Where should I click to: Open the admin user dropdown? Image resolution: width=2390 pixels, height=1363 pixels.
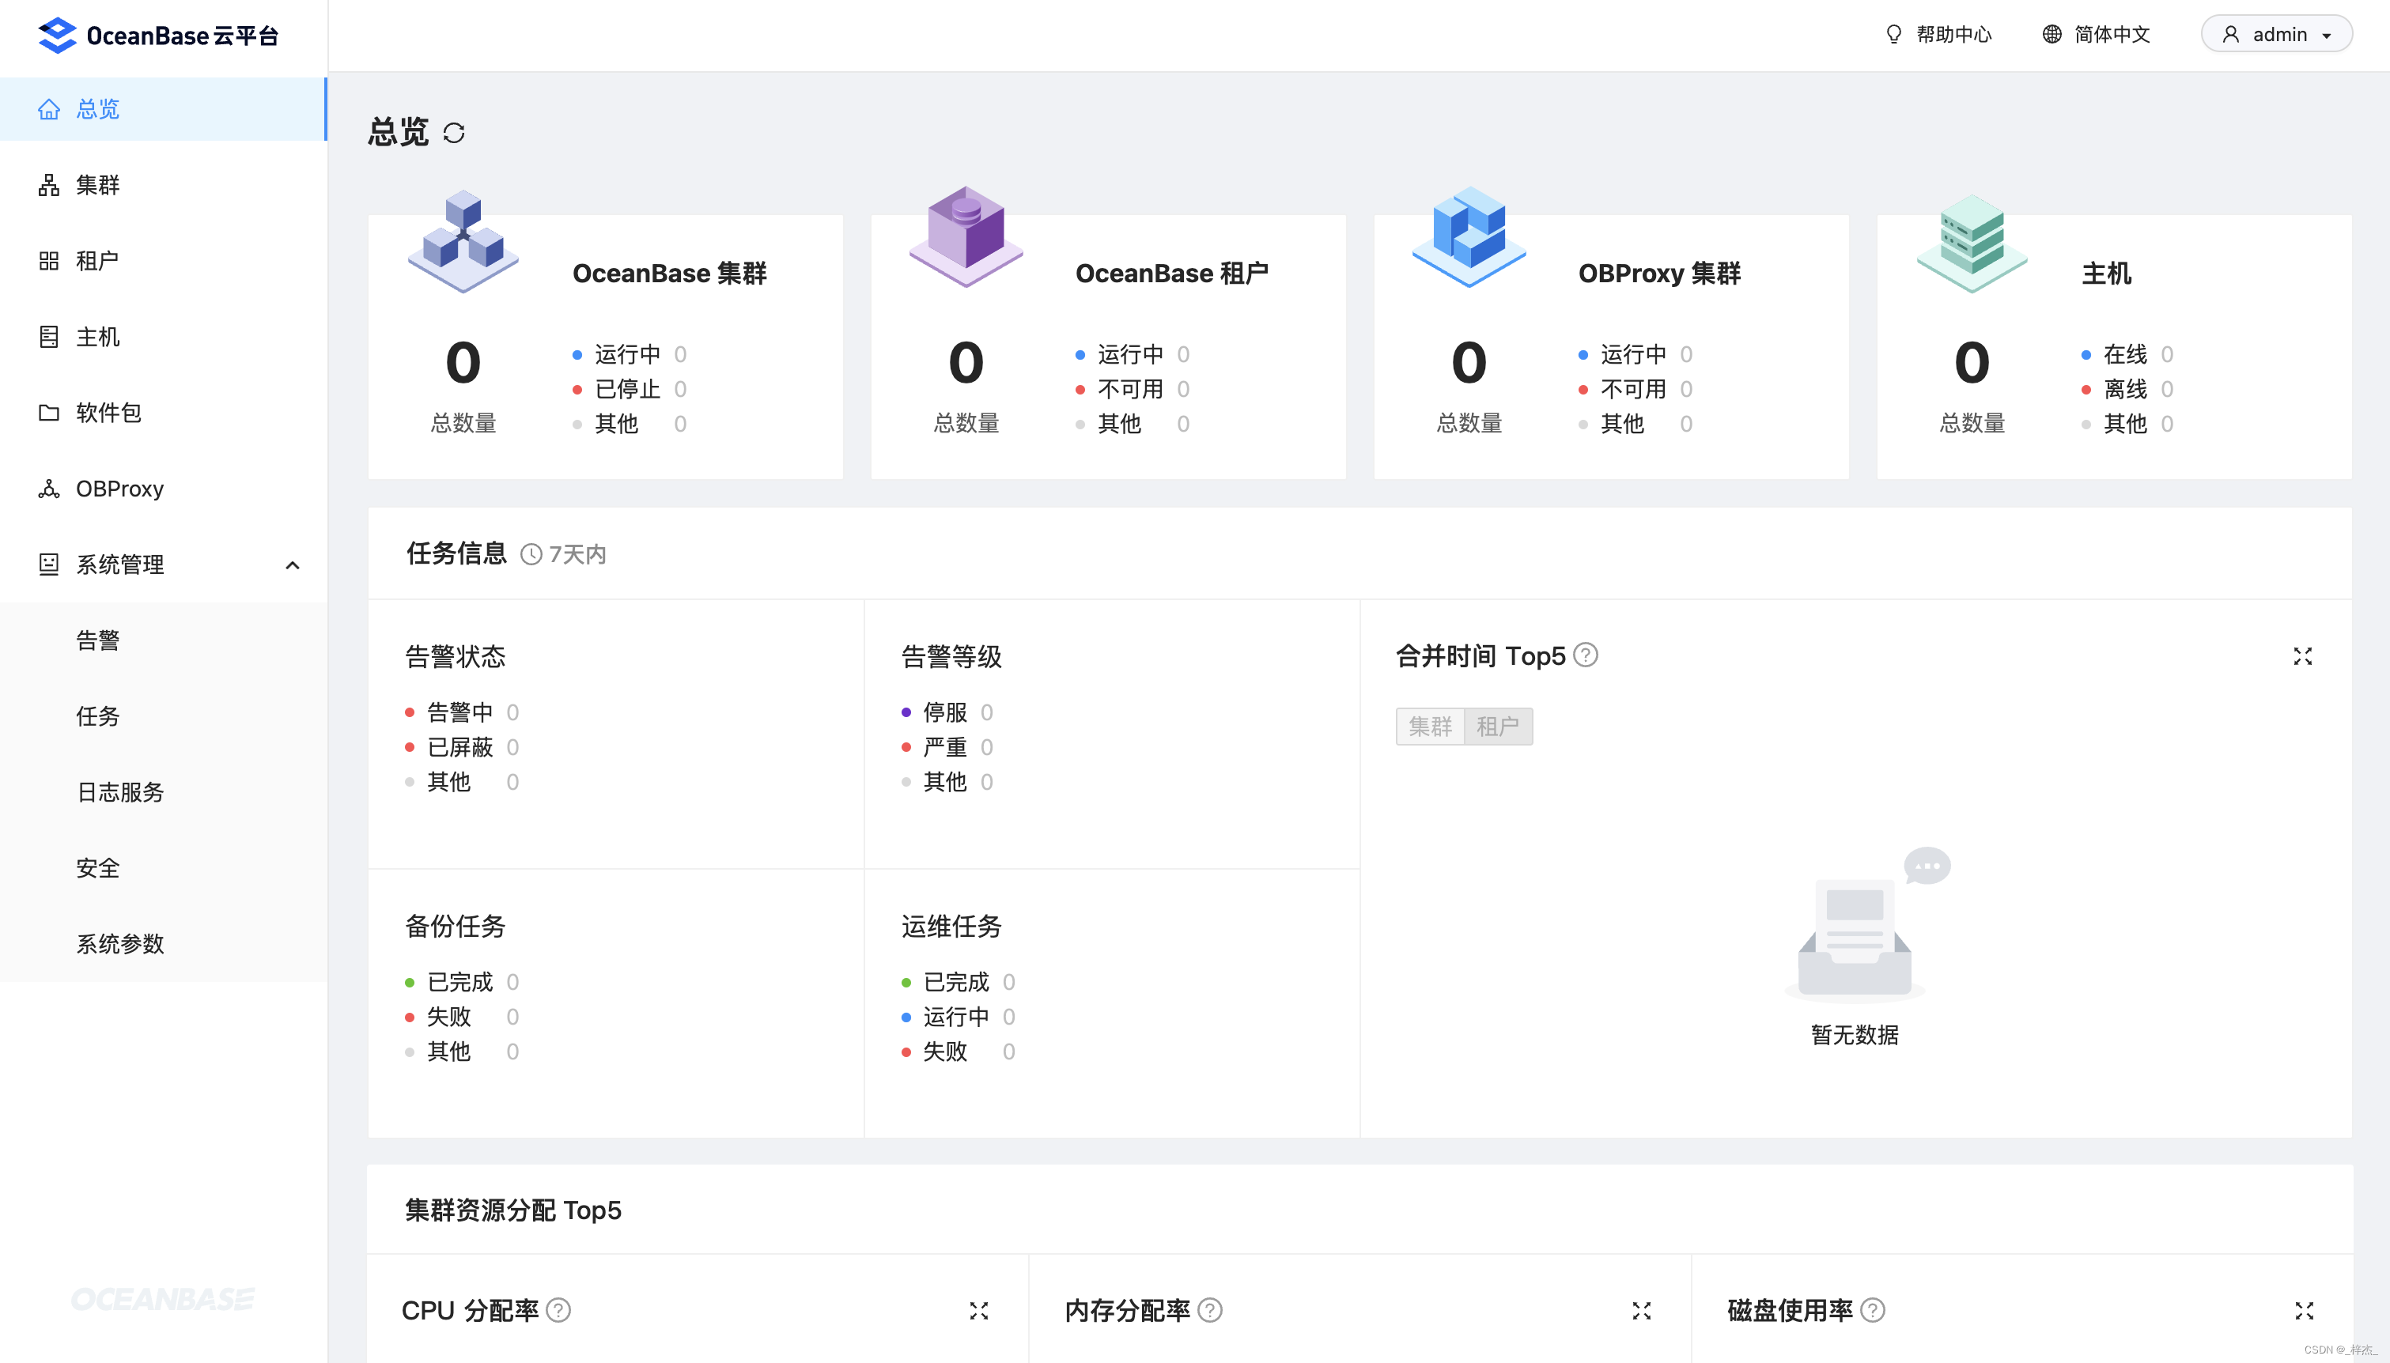coord(2276,35)
